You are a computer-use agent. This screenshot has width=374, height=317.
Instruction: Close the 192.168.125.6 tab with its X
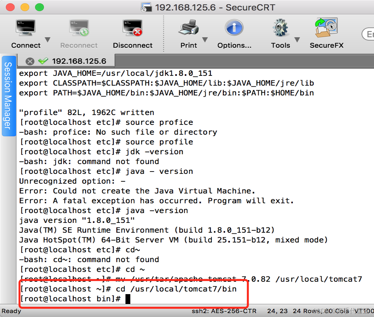pos(29,61)
